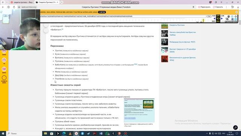Open Microsoft Edge from taskbar
This screenshot has height=136, width=241.
[x=64, y=133]
